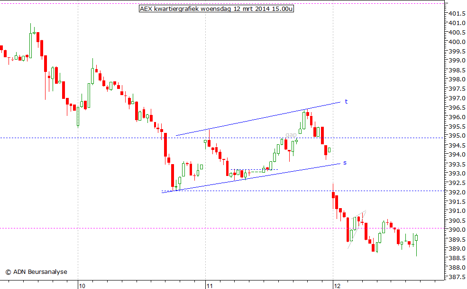Click the 398.0 price axis label

coord(457,79)
